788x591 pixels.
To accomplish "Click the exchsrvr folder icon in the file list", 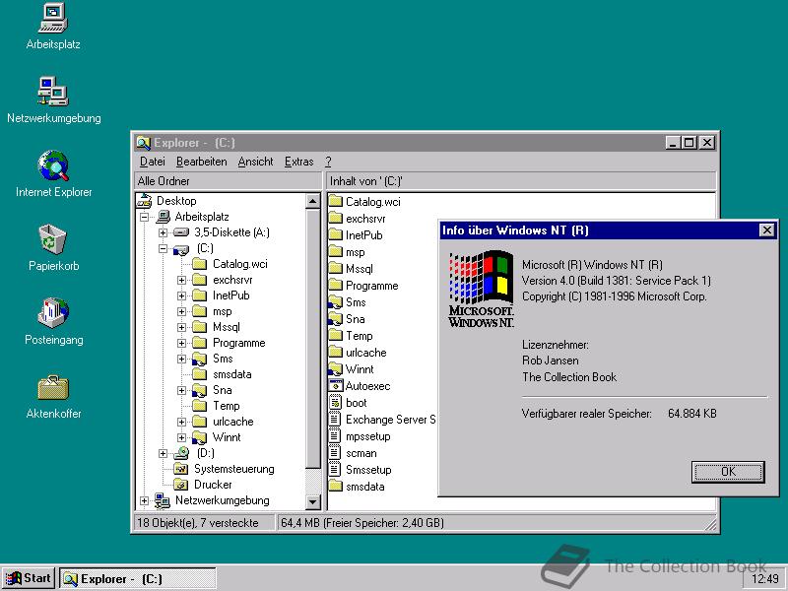I will click(335, 218).
